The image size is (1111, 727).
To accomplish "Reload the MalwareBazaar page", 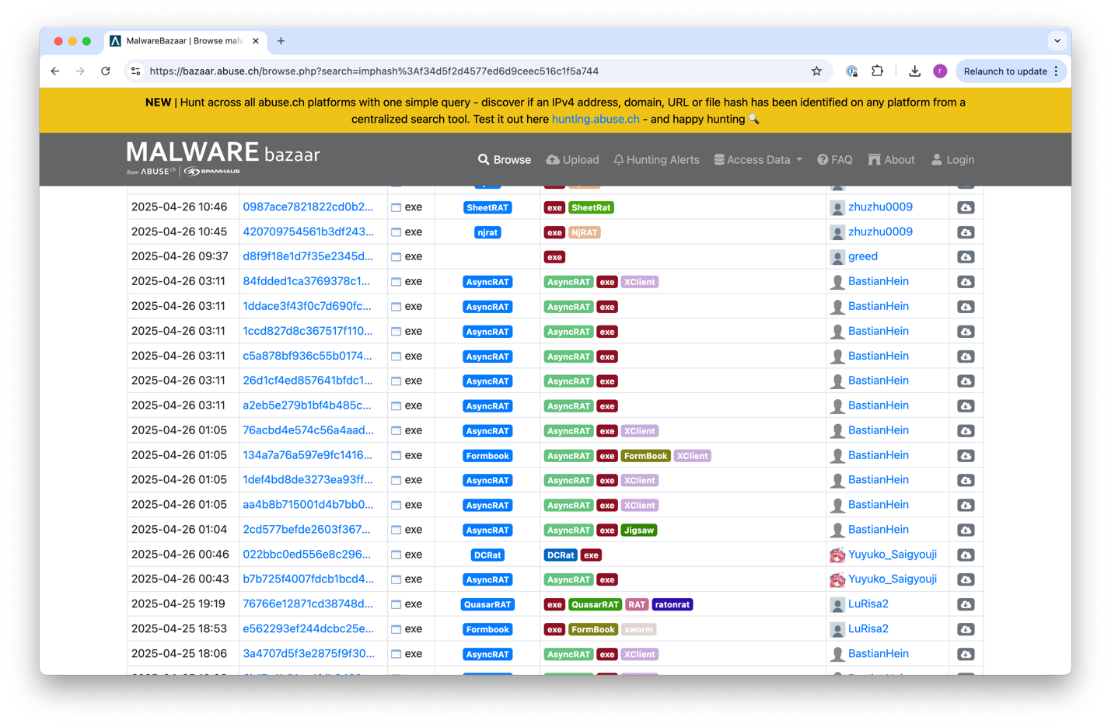I will coord(106,71).
